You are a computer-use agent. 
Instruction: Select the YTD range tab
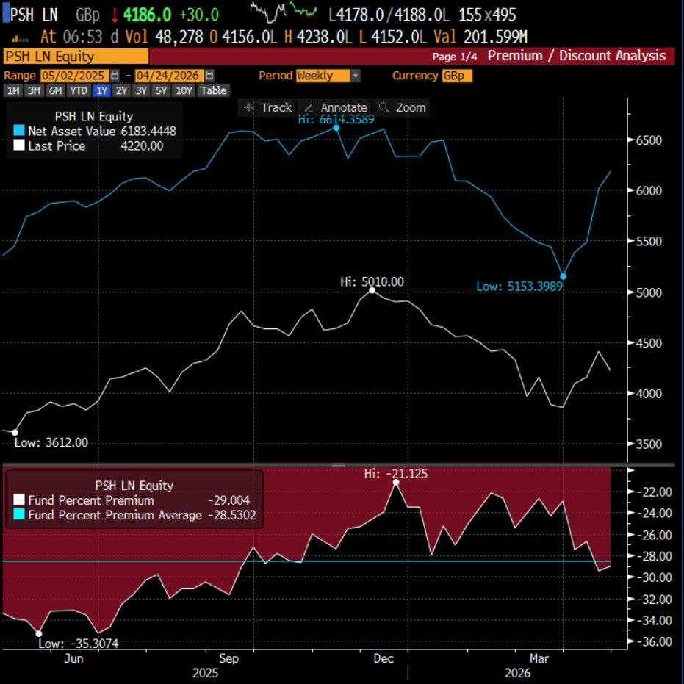click(x=79, y=91)
